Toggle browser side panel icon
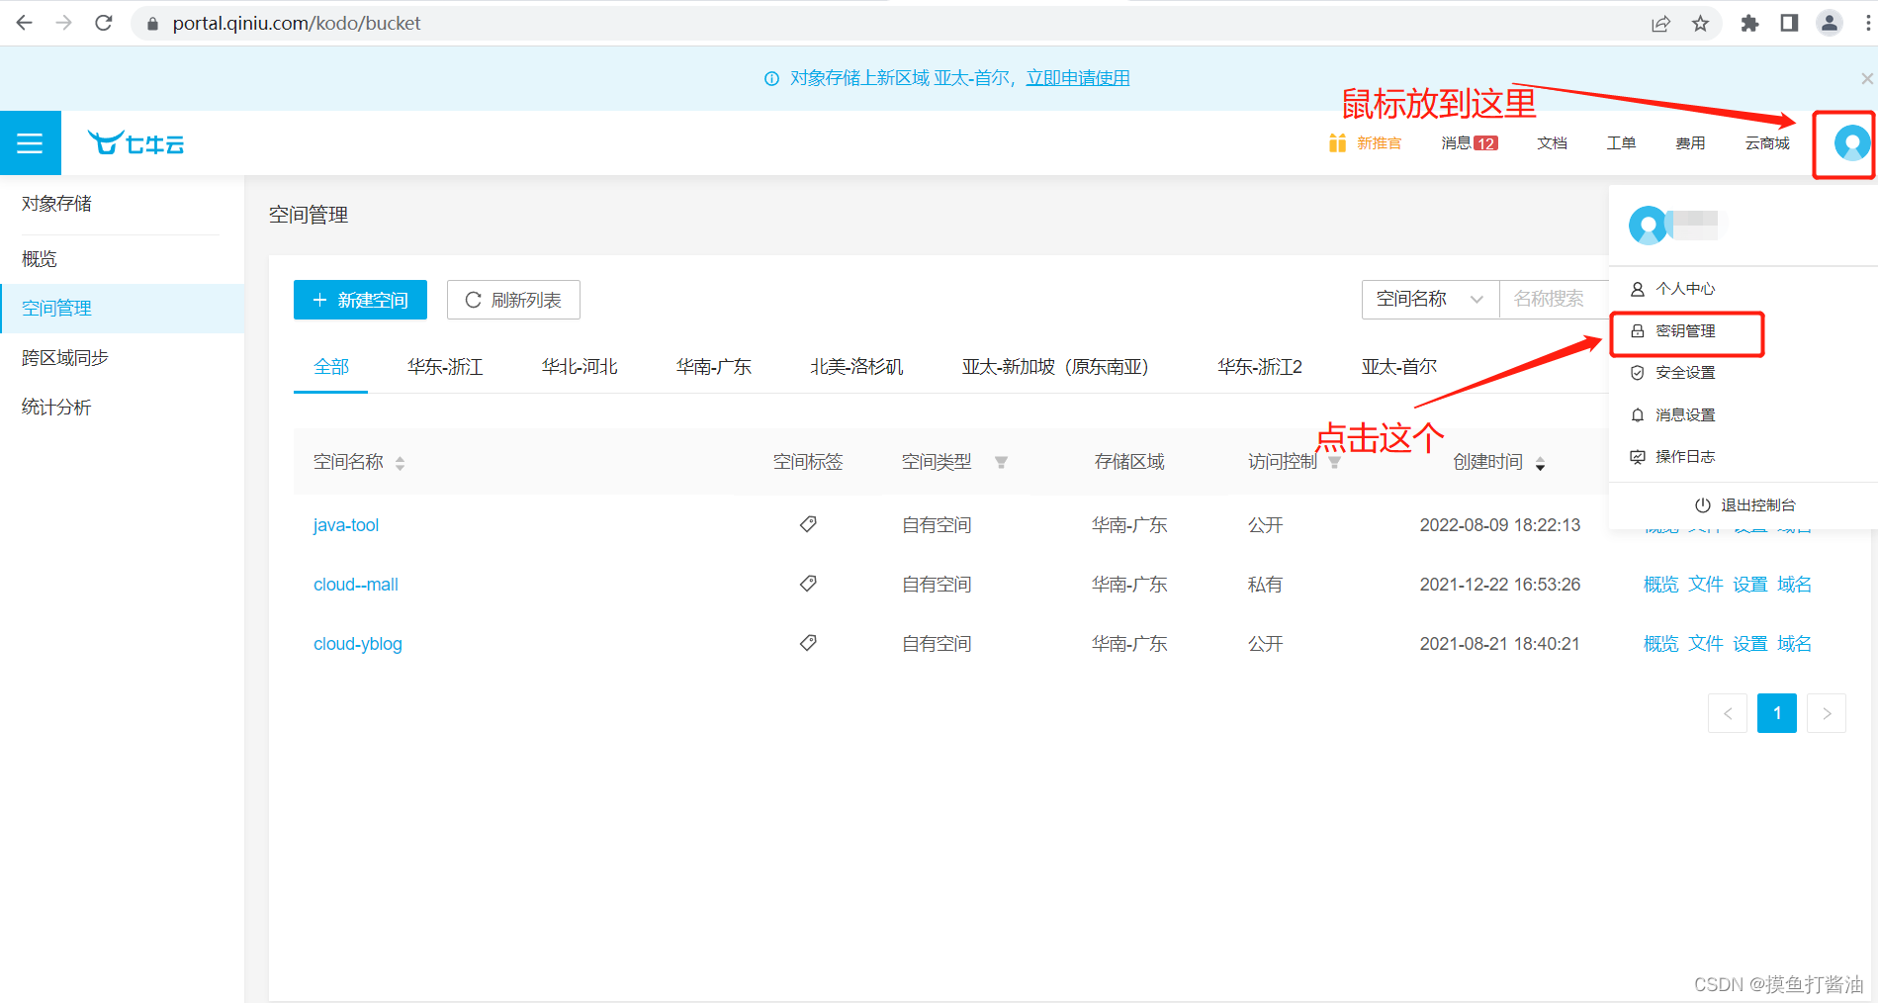This screenshot has width=1878, height=1003. (x=1789, y=23)
